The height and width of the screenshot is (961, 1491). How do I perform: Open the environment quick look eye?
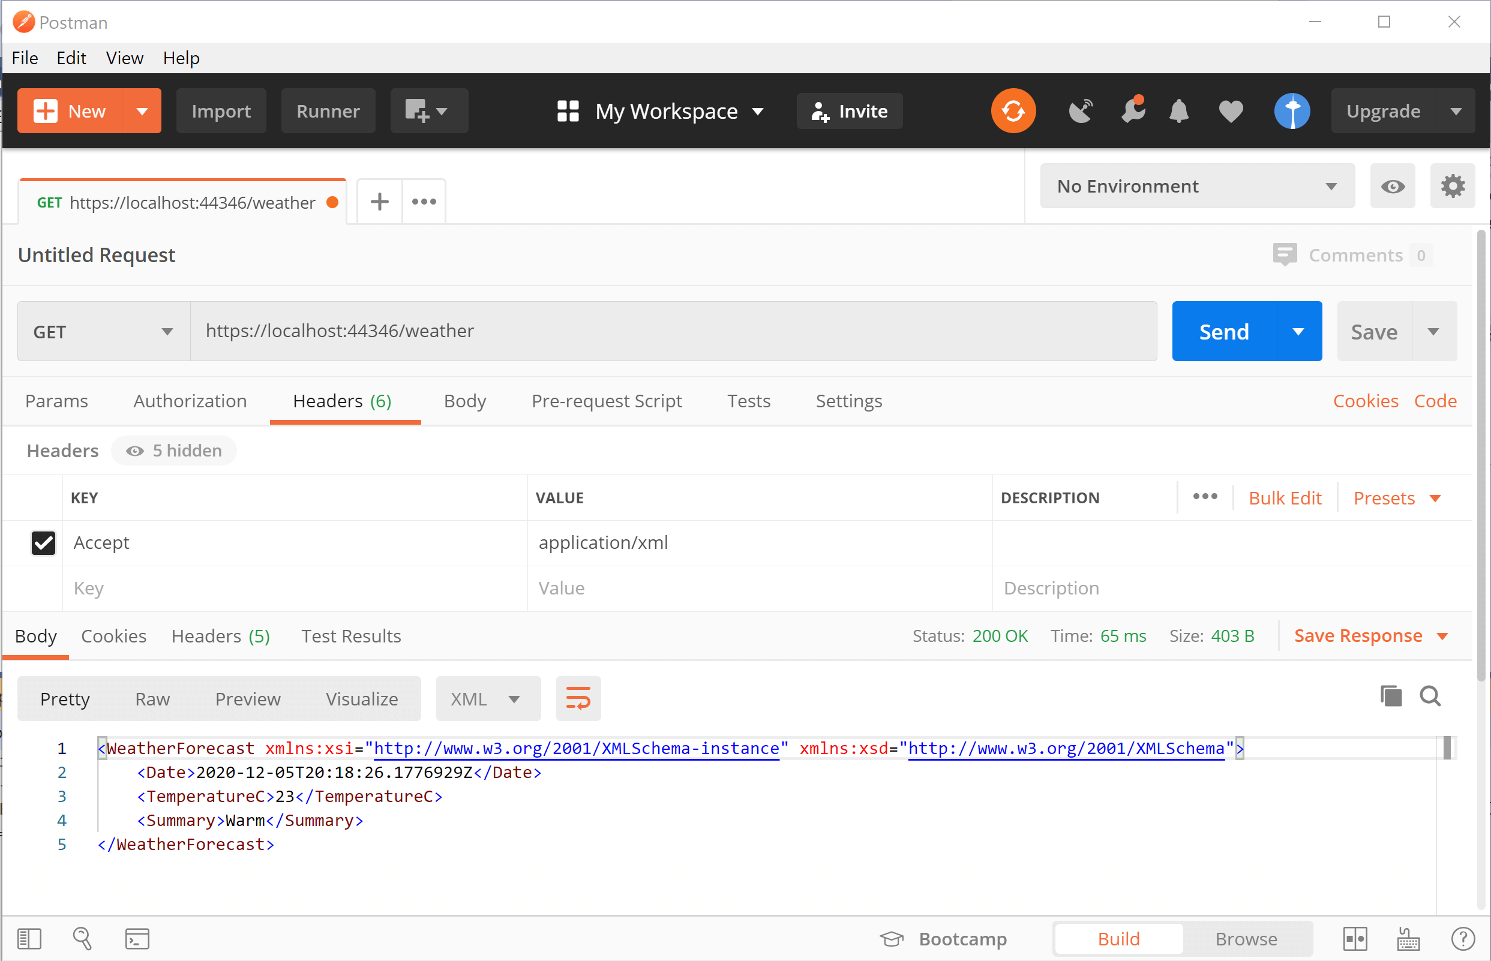point(1393,186)
